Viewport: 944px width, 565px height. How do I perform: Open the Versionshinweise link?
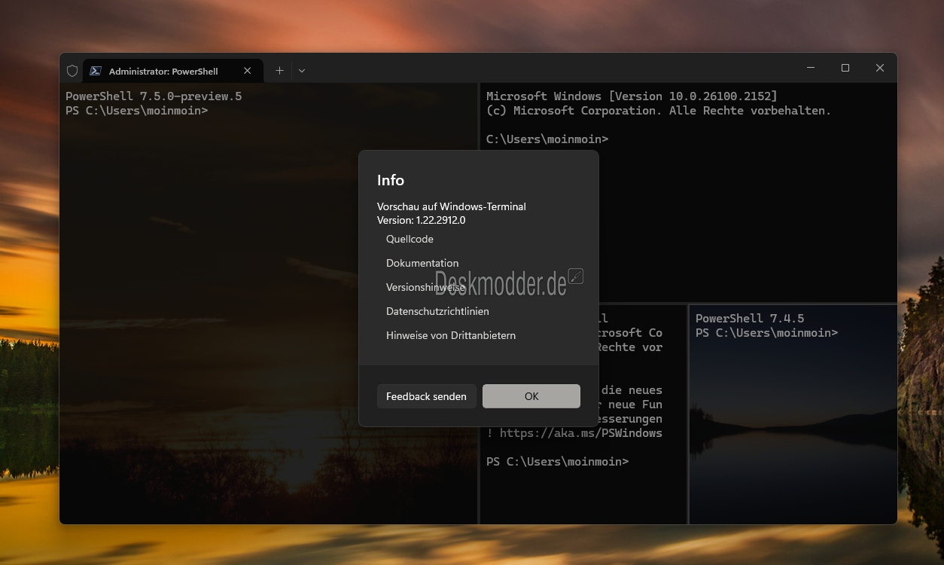425,287
